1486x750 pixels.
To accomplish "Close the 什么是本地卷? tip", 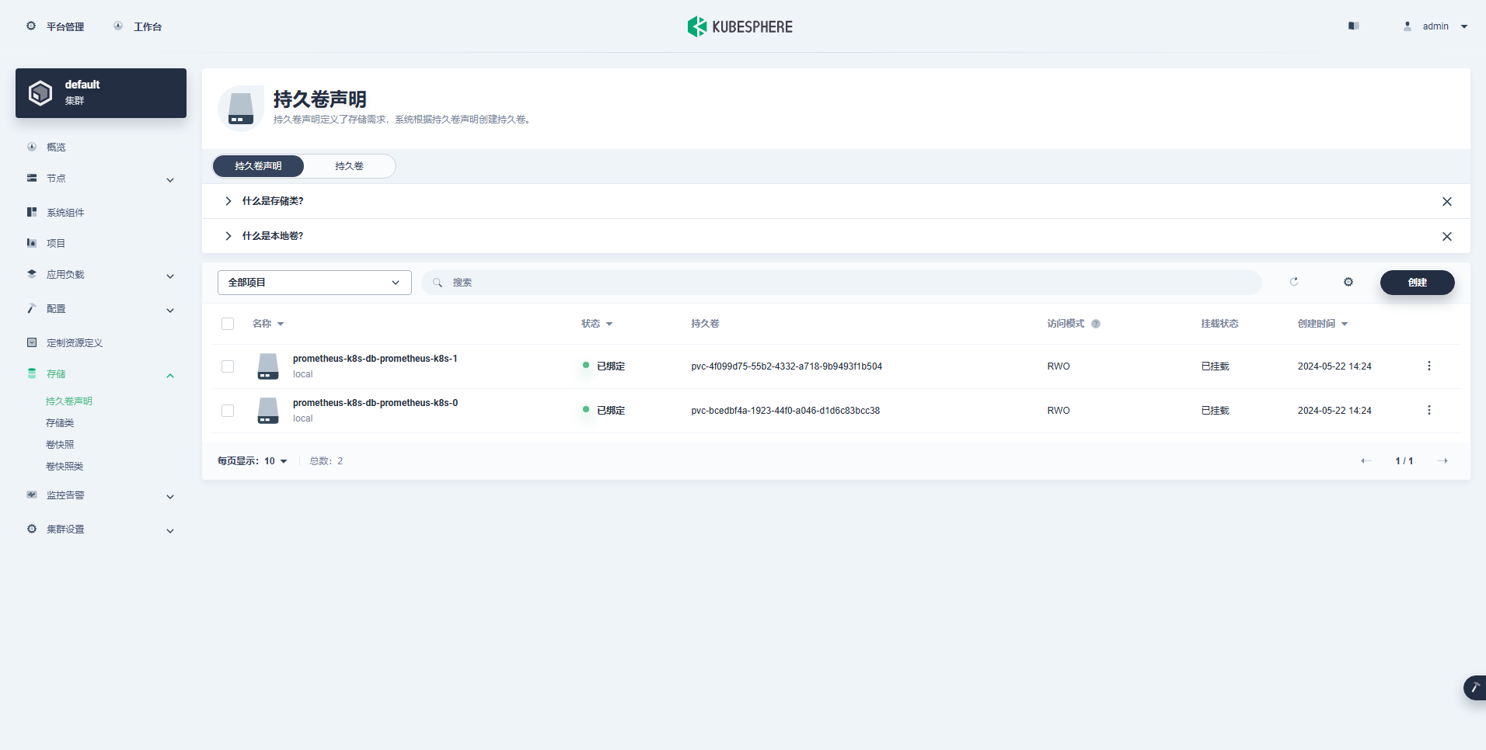I will (1447, 236).
